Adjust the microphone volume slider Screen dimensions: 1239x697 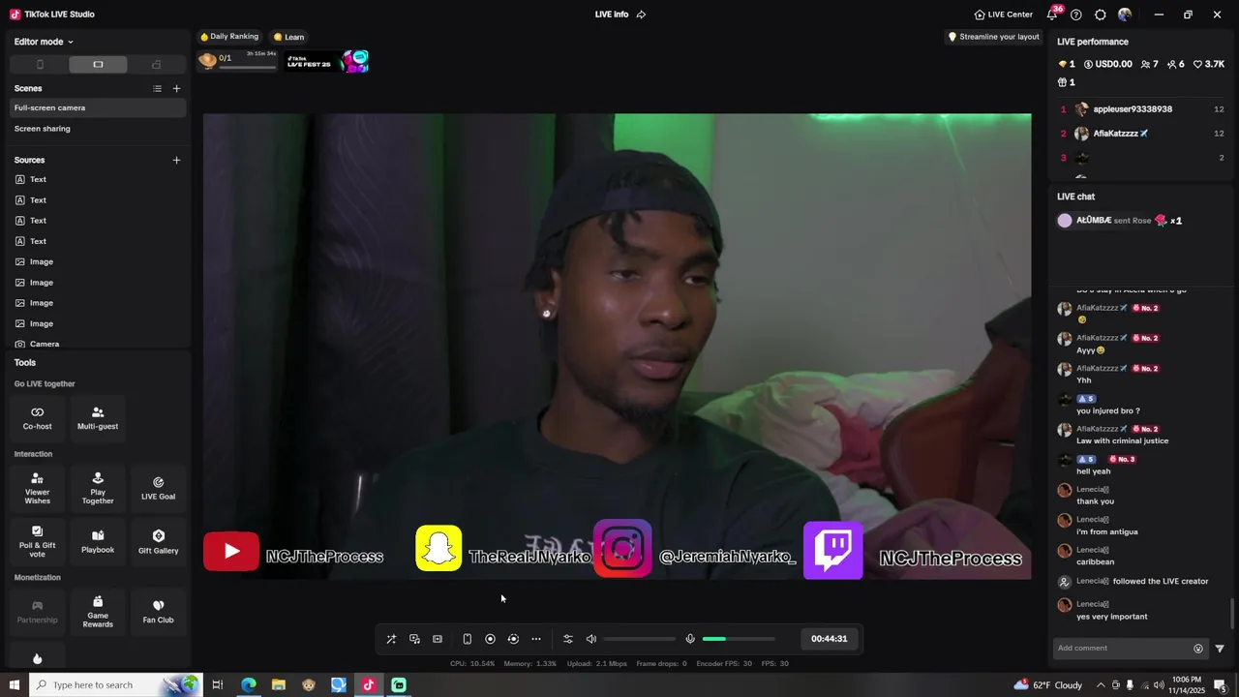(739, 639)
